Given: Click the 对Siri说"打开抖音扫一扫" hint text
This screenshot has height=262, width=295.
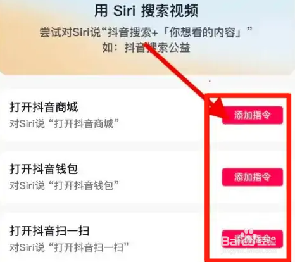Looking at the screenshot, I should pos(69,247).
